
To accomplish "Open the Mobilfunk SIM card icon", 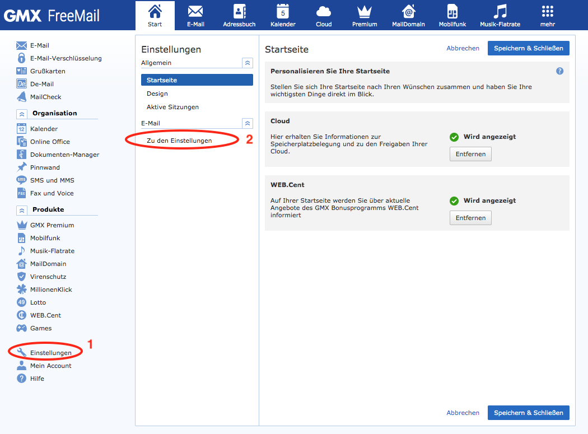I will 452,12.
